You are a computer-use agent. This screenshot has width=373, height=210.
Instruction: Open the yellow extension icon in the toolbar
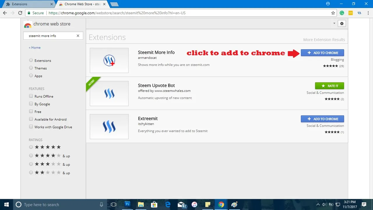click(x=351, y=13)
